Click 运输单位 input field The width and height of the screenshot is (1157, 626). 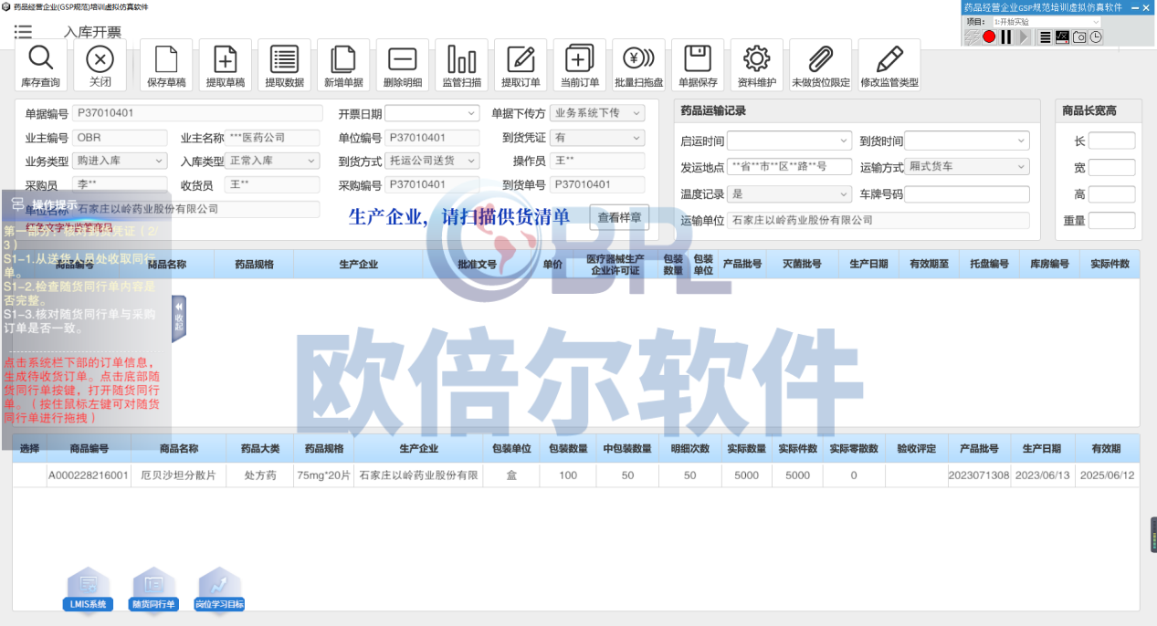878,221
